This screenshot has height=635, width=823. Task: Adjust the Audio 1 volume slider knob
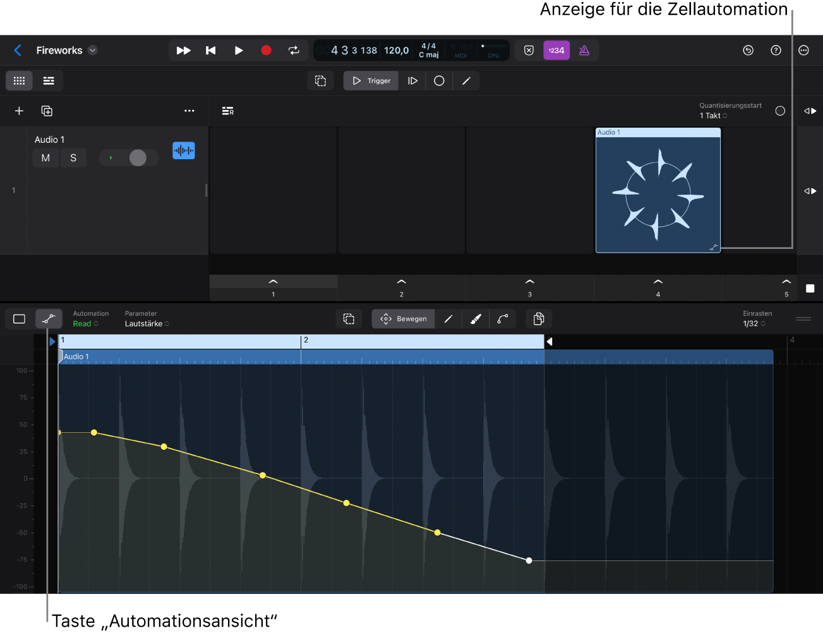pos(138,158)
